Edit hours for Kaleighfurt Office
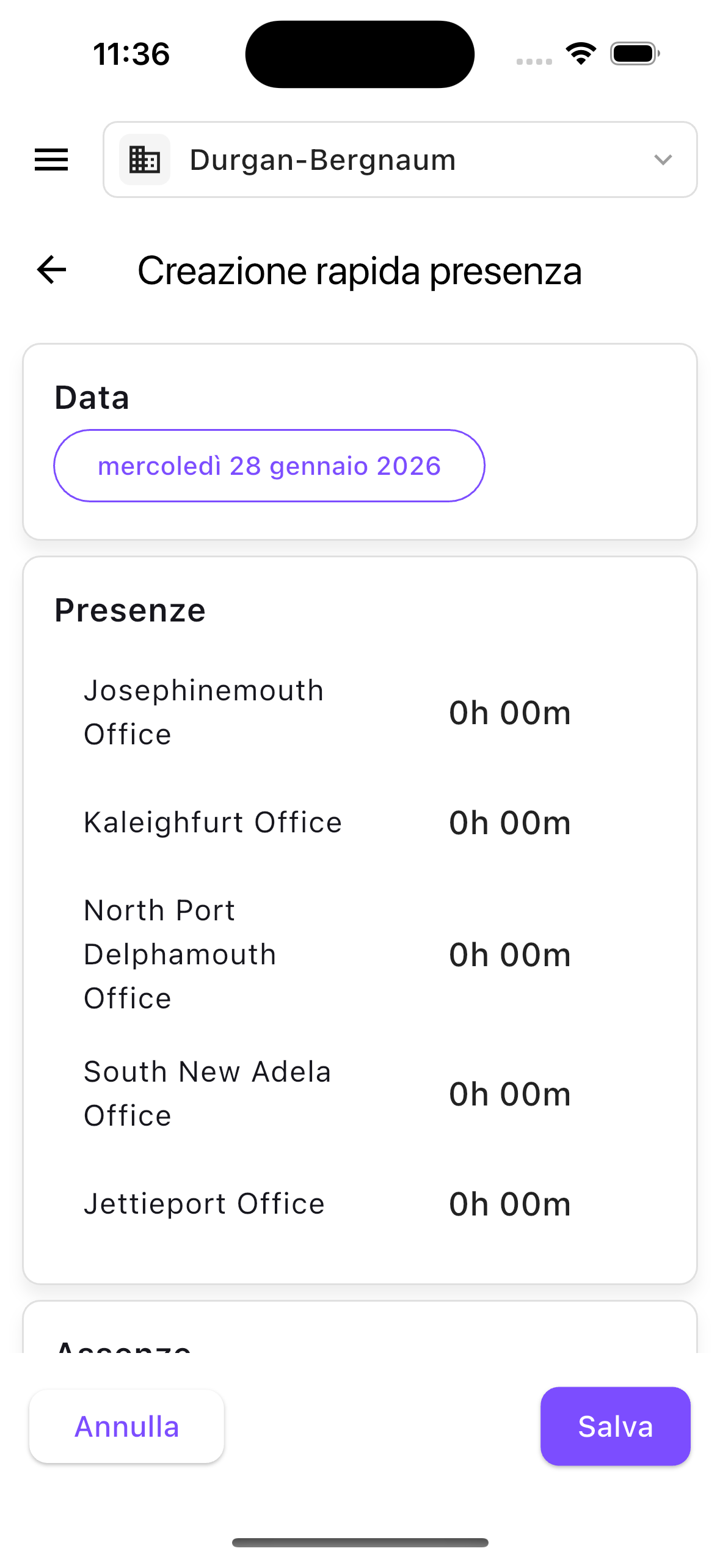Image resolution: width=720 pixels, height=1562 pixels. (x=510, y=823)
